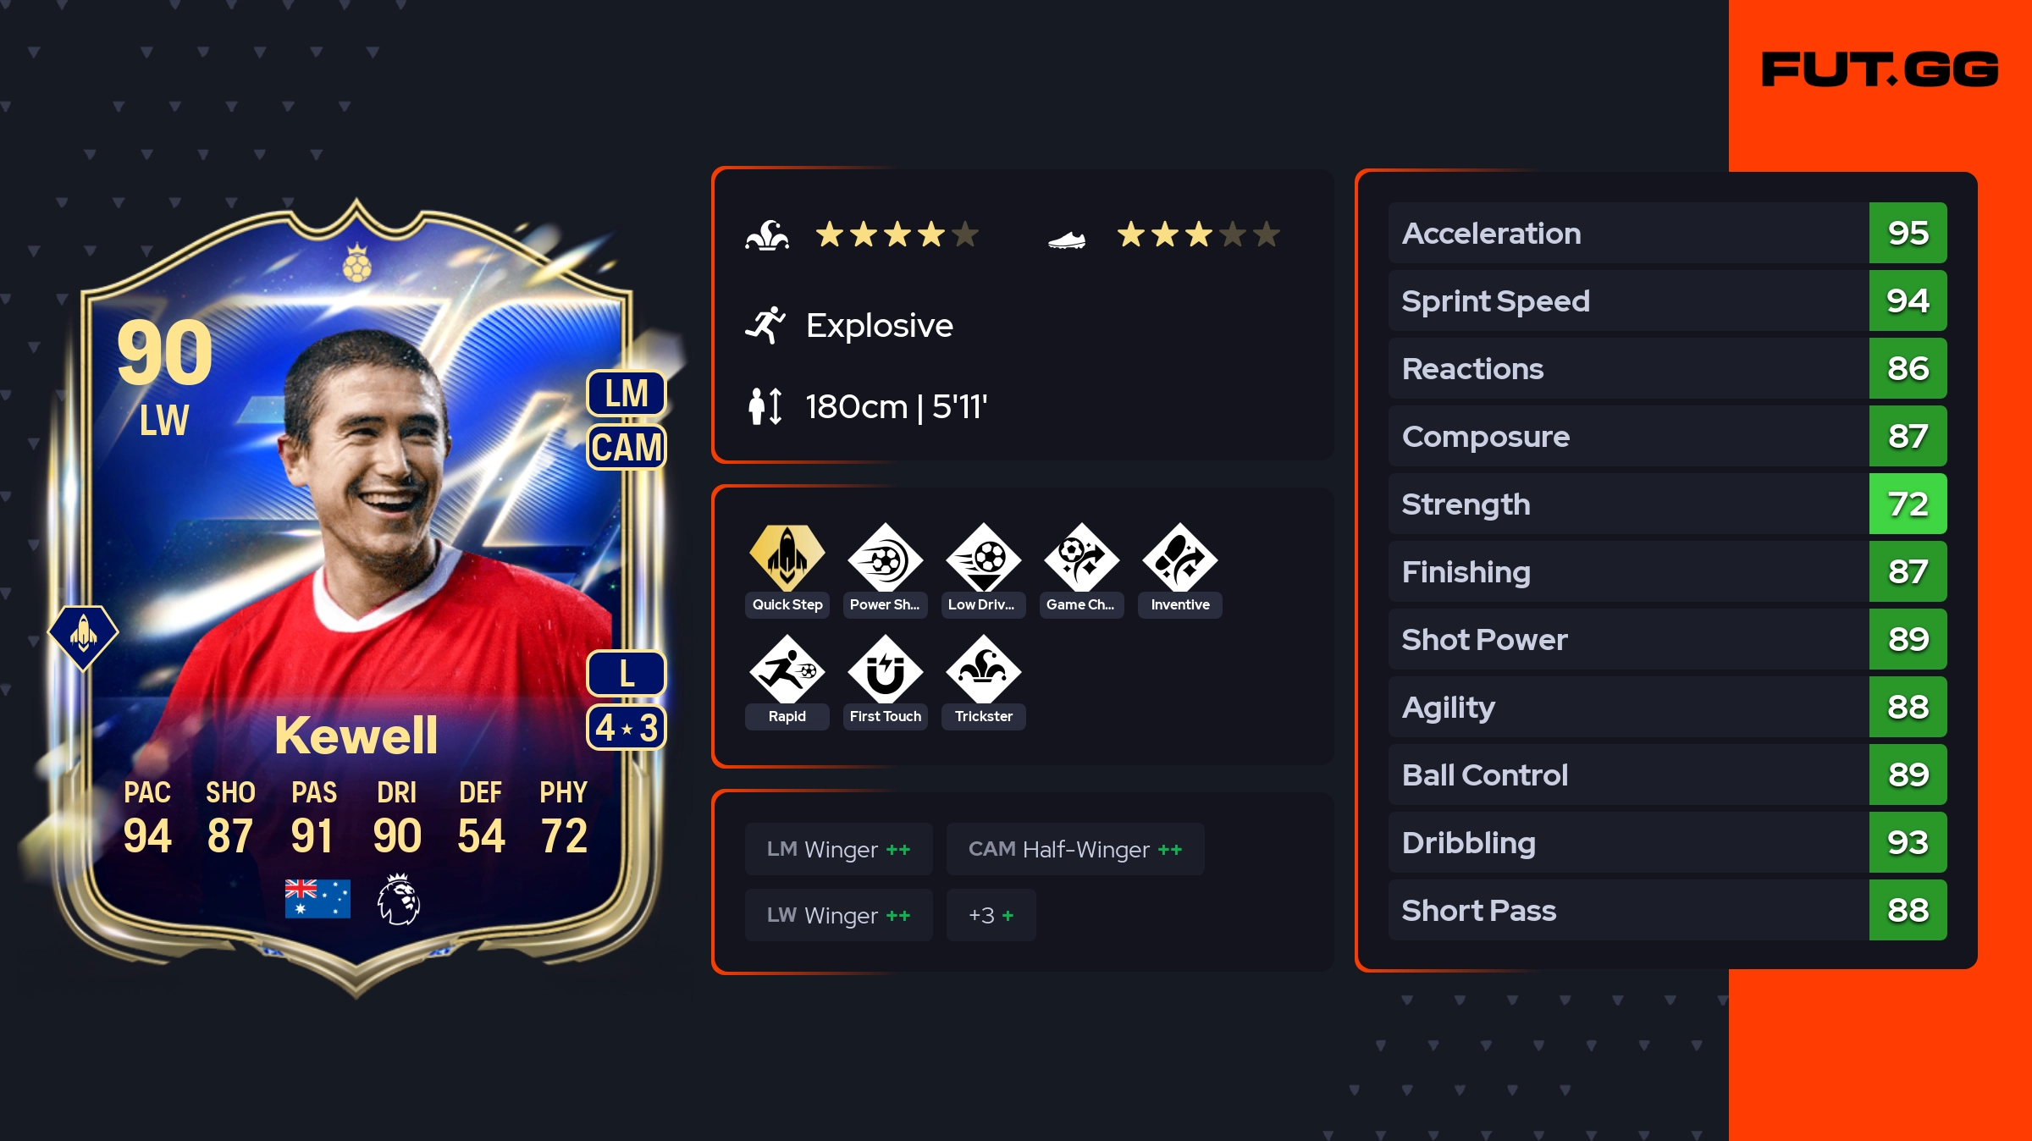Click the Quick Step playstyle icon

pyautogui.click(x=787, y=558)
